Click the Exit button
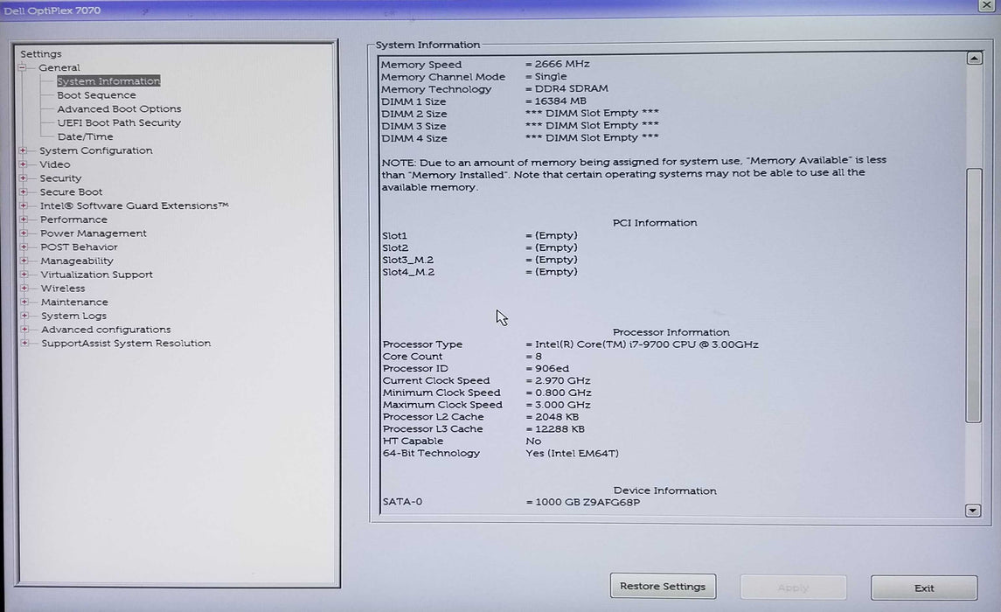This screenshot has height=612, width=1001. coord(924,588)
